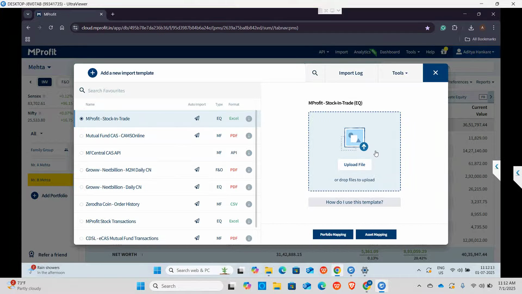Open info icon for MProfit Stock Transactions

(249, 221)
